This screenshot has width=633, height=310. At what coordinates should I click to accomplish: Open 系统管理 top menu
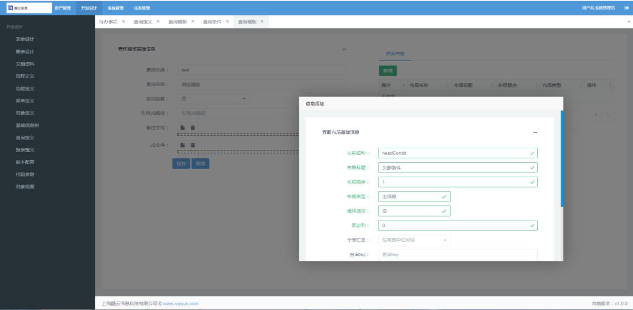(x=115, y=8)
